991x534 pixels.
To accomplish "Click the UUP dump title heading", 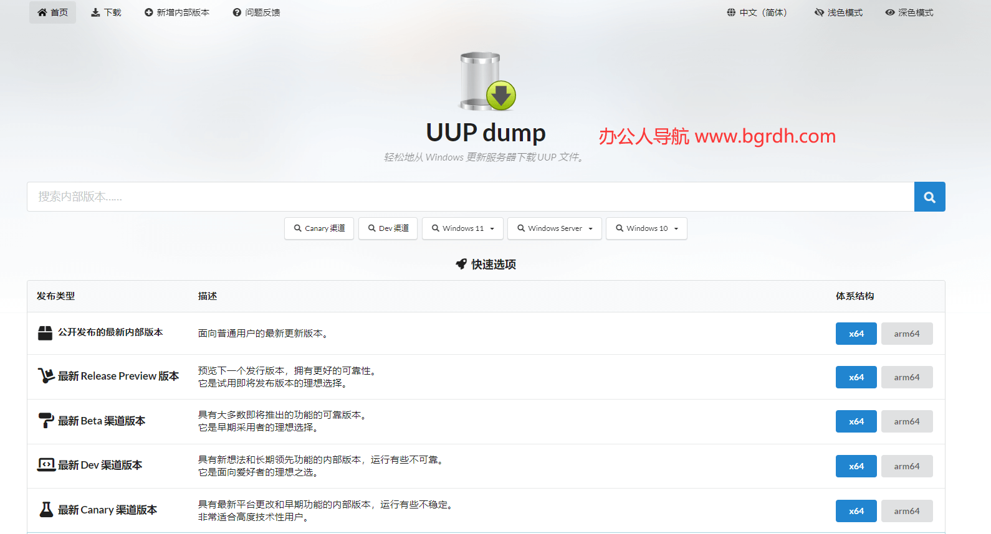I will pos(486,133).
